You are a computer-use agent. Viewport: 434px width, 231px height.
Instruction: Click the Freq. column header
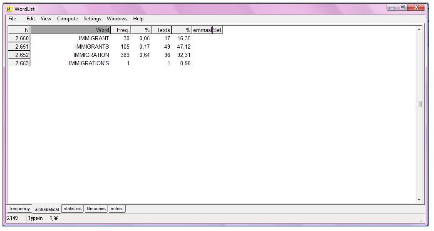[x=121, y=30]
